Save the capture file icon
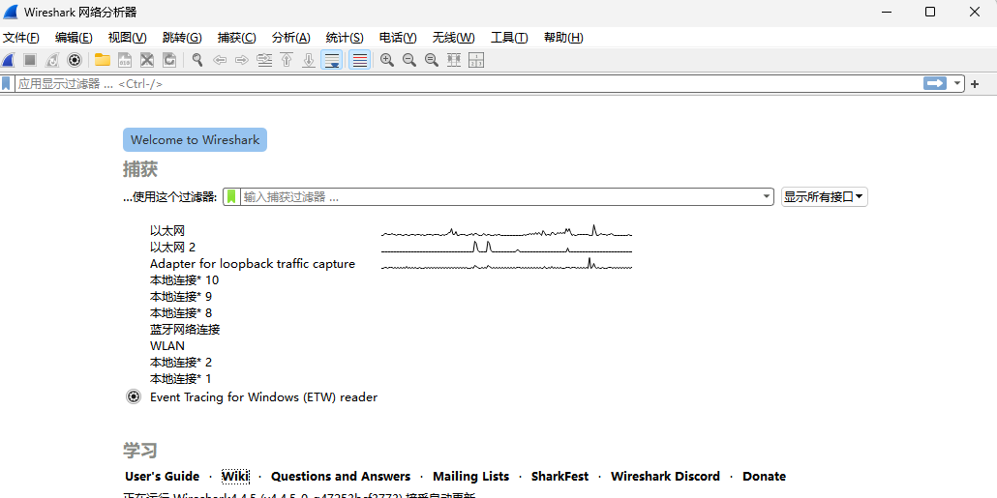 pyautogui.click(x=125, y=60)
